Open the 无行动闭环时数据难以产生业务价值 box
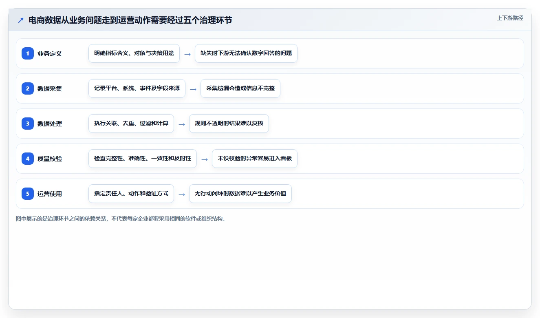The height and width of the screenshot is (318, 540). [240, 194]
